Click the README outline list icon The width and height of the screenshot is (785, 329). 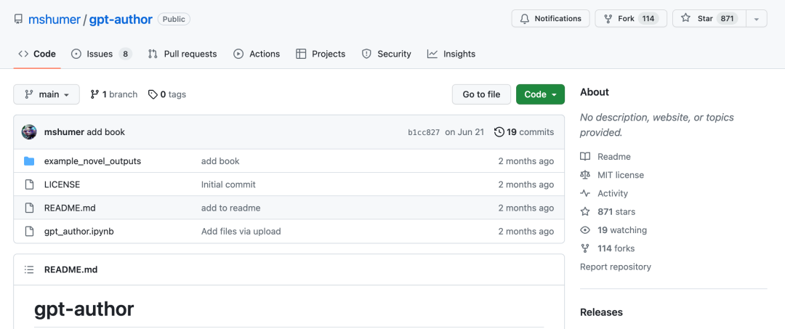(29, 269)
